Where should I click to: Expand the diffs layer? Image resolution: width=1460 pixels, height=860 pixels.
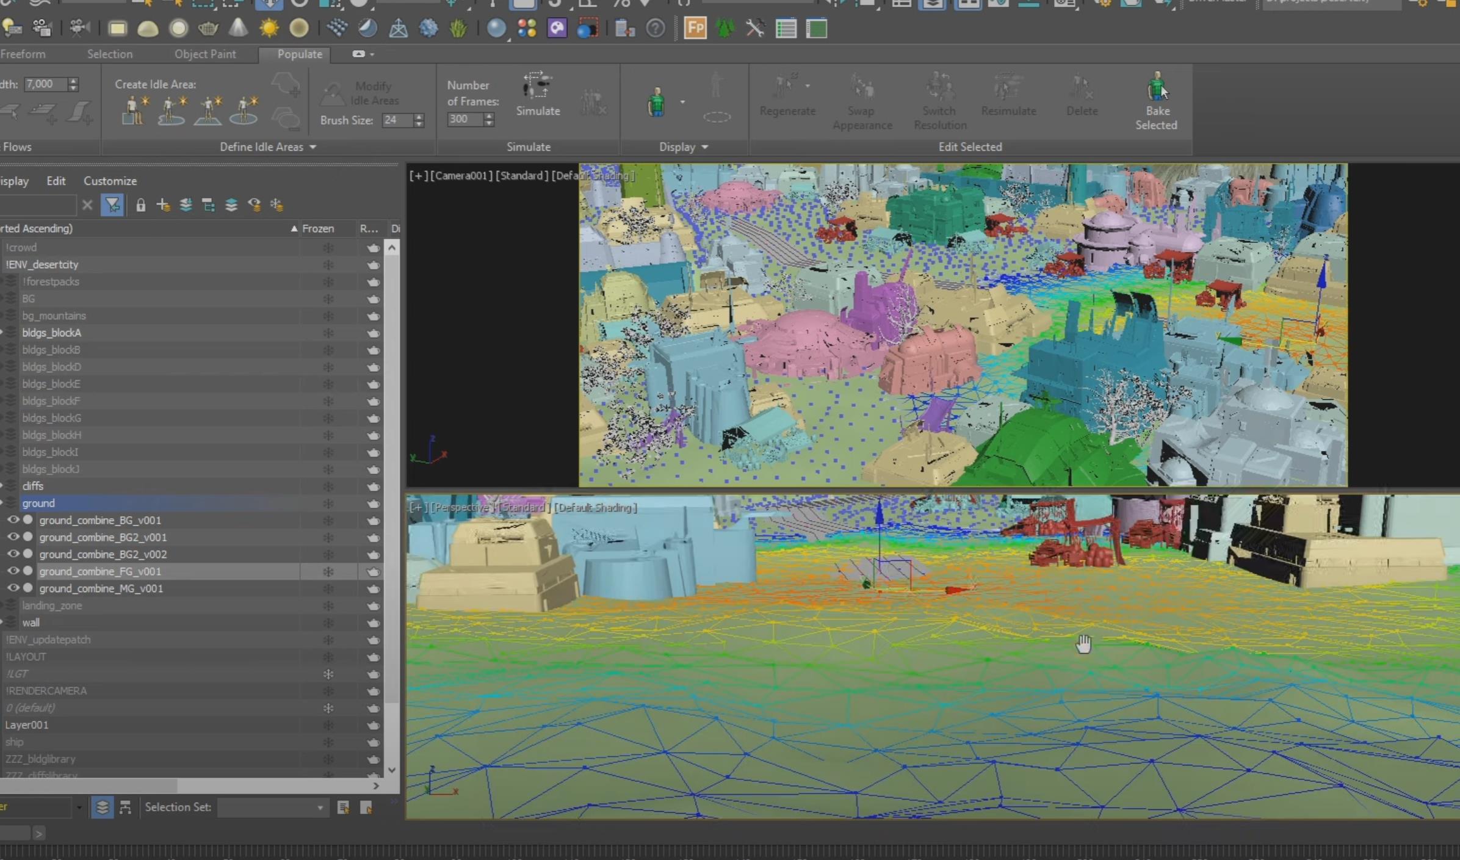pyautogui.click(x=2, y=486)
